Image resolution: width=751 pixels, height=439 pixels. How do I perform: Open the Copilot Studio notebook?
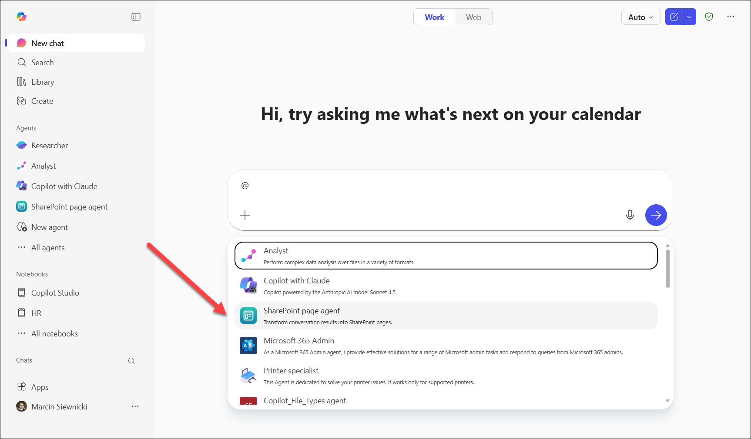tap(55, 293)
